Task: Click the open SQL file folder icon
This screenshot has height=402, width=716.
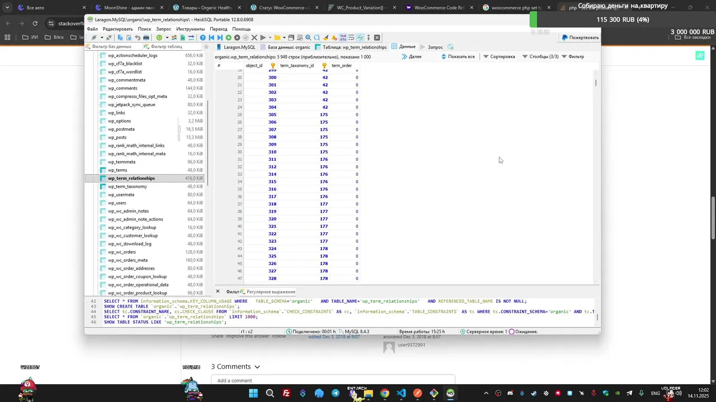Action: [277, 37]
